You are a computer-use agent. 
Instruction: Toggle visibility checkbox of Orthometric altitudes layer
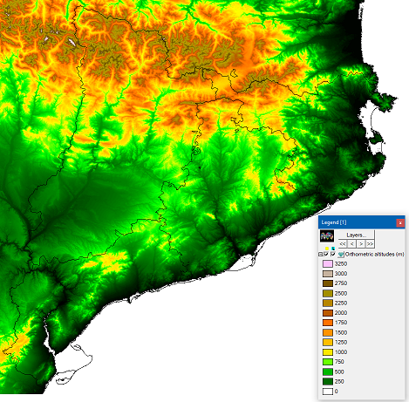(327, 254)
